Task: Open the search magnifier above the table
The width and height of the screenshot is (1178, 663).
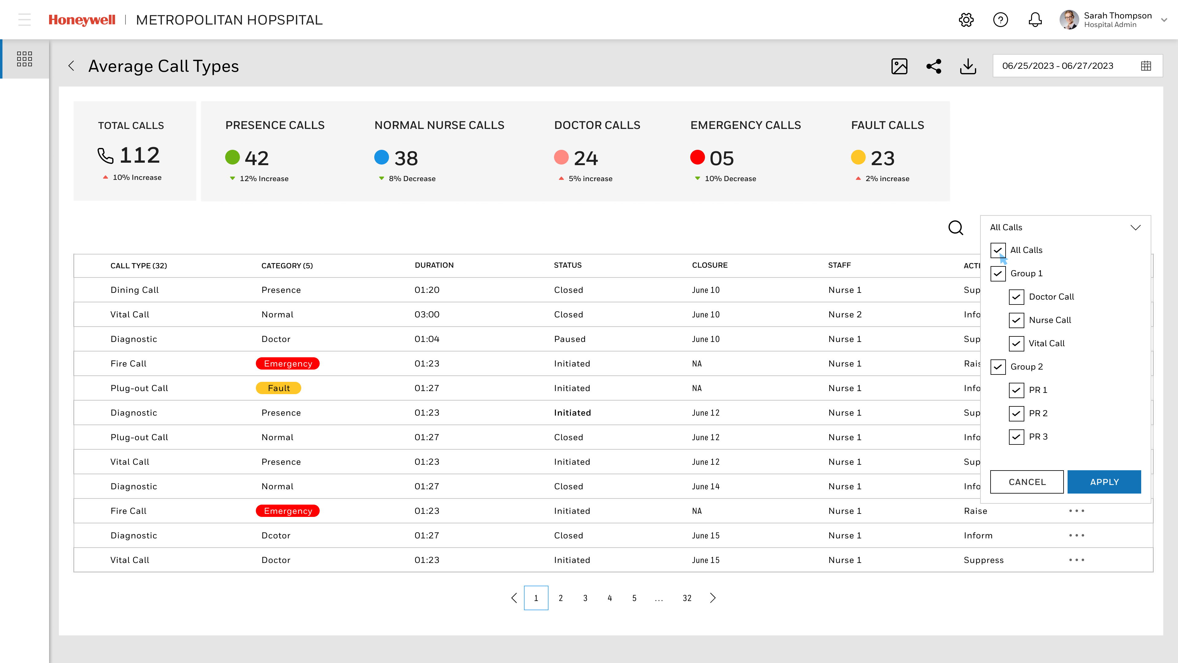Action: tap(955, 227)
